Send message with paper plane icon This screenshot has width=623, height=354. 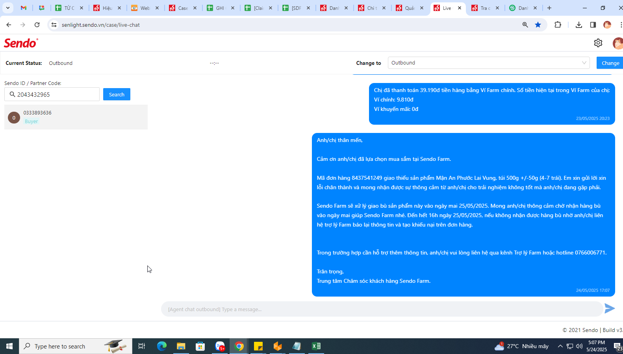pos(610,309)
